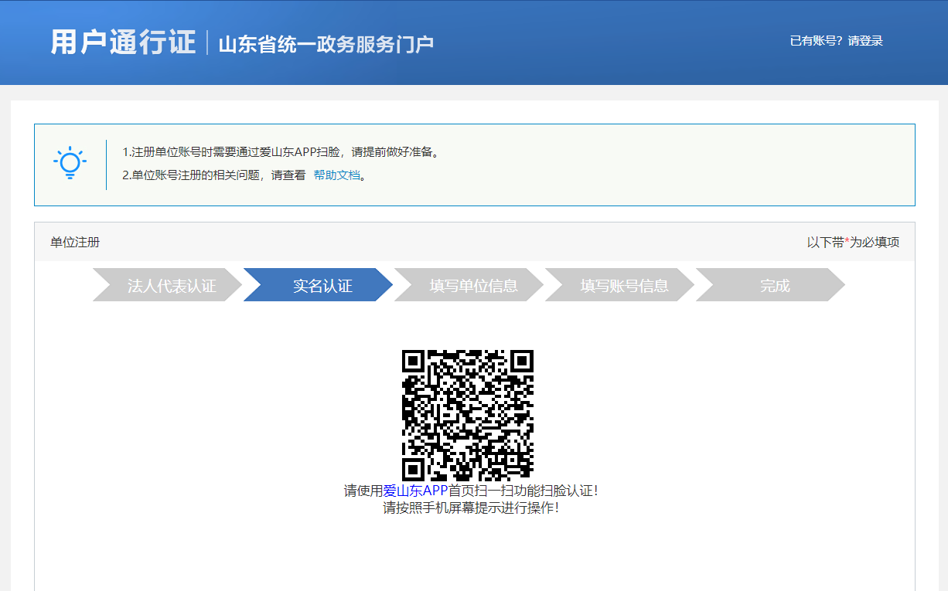This screenshot has width=948, height=591.
Task: Open the 帮助文档 help document link
Action: pos(336,175)
